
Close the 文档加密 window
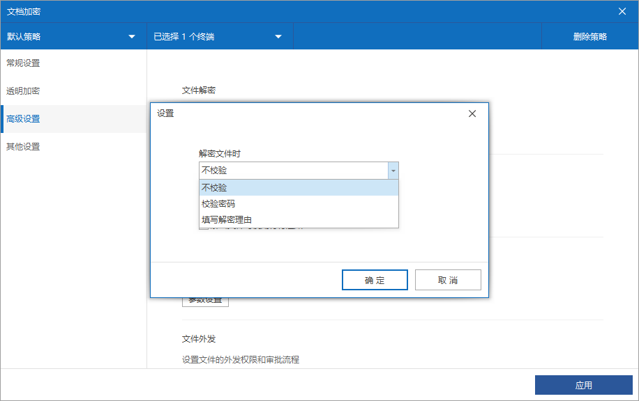(622, 11)
